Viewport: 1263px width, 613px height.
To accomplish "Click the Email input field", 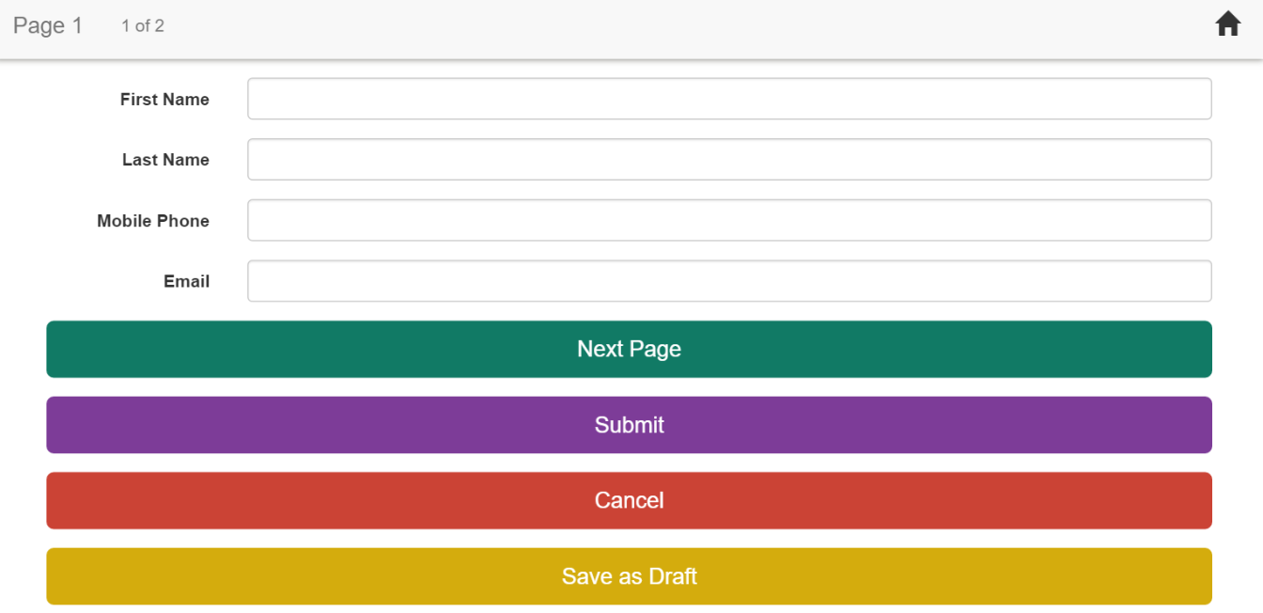I will [729, 281].
